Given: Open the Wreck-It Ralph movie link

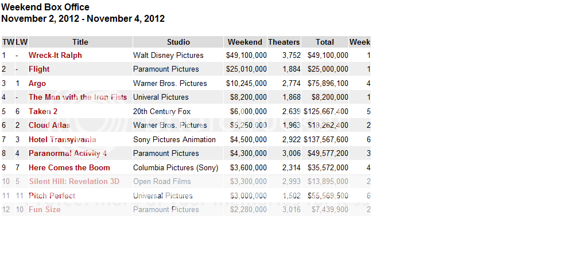Looking at the screenshot, I should [x=55, y=56].
